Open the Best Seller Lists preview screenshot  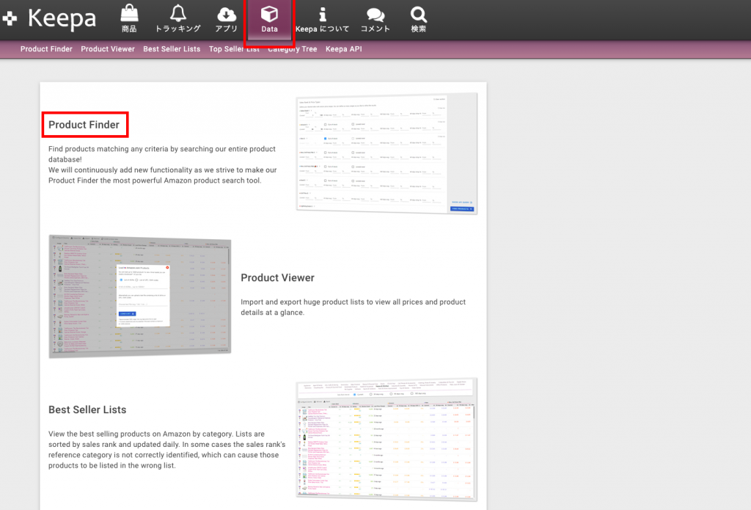point(387,439)
